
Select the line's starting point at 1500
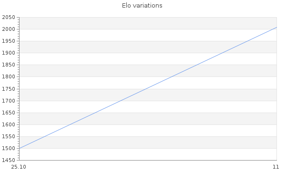point(20,148)
